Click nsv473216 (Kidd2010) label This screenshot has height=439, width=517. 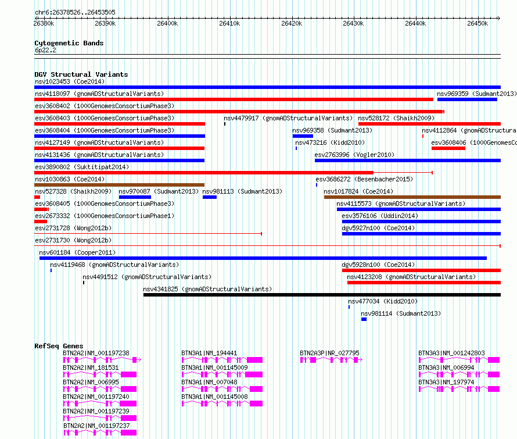pos(330,142)
